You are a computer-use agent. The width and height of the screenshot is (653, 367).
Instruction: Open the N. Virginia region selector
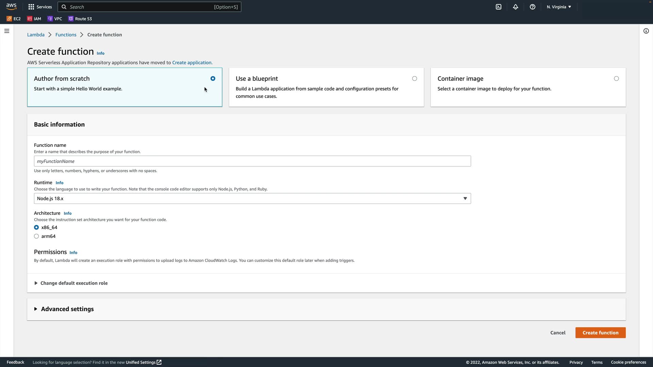point(559,7)
